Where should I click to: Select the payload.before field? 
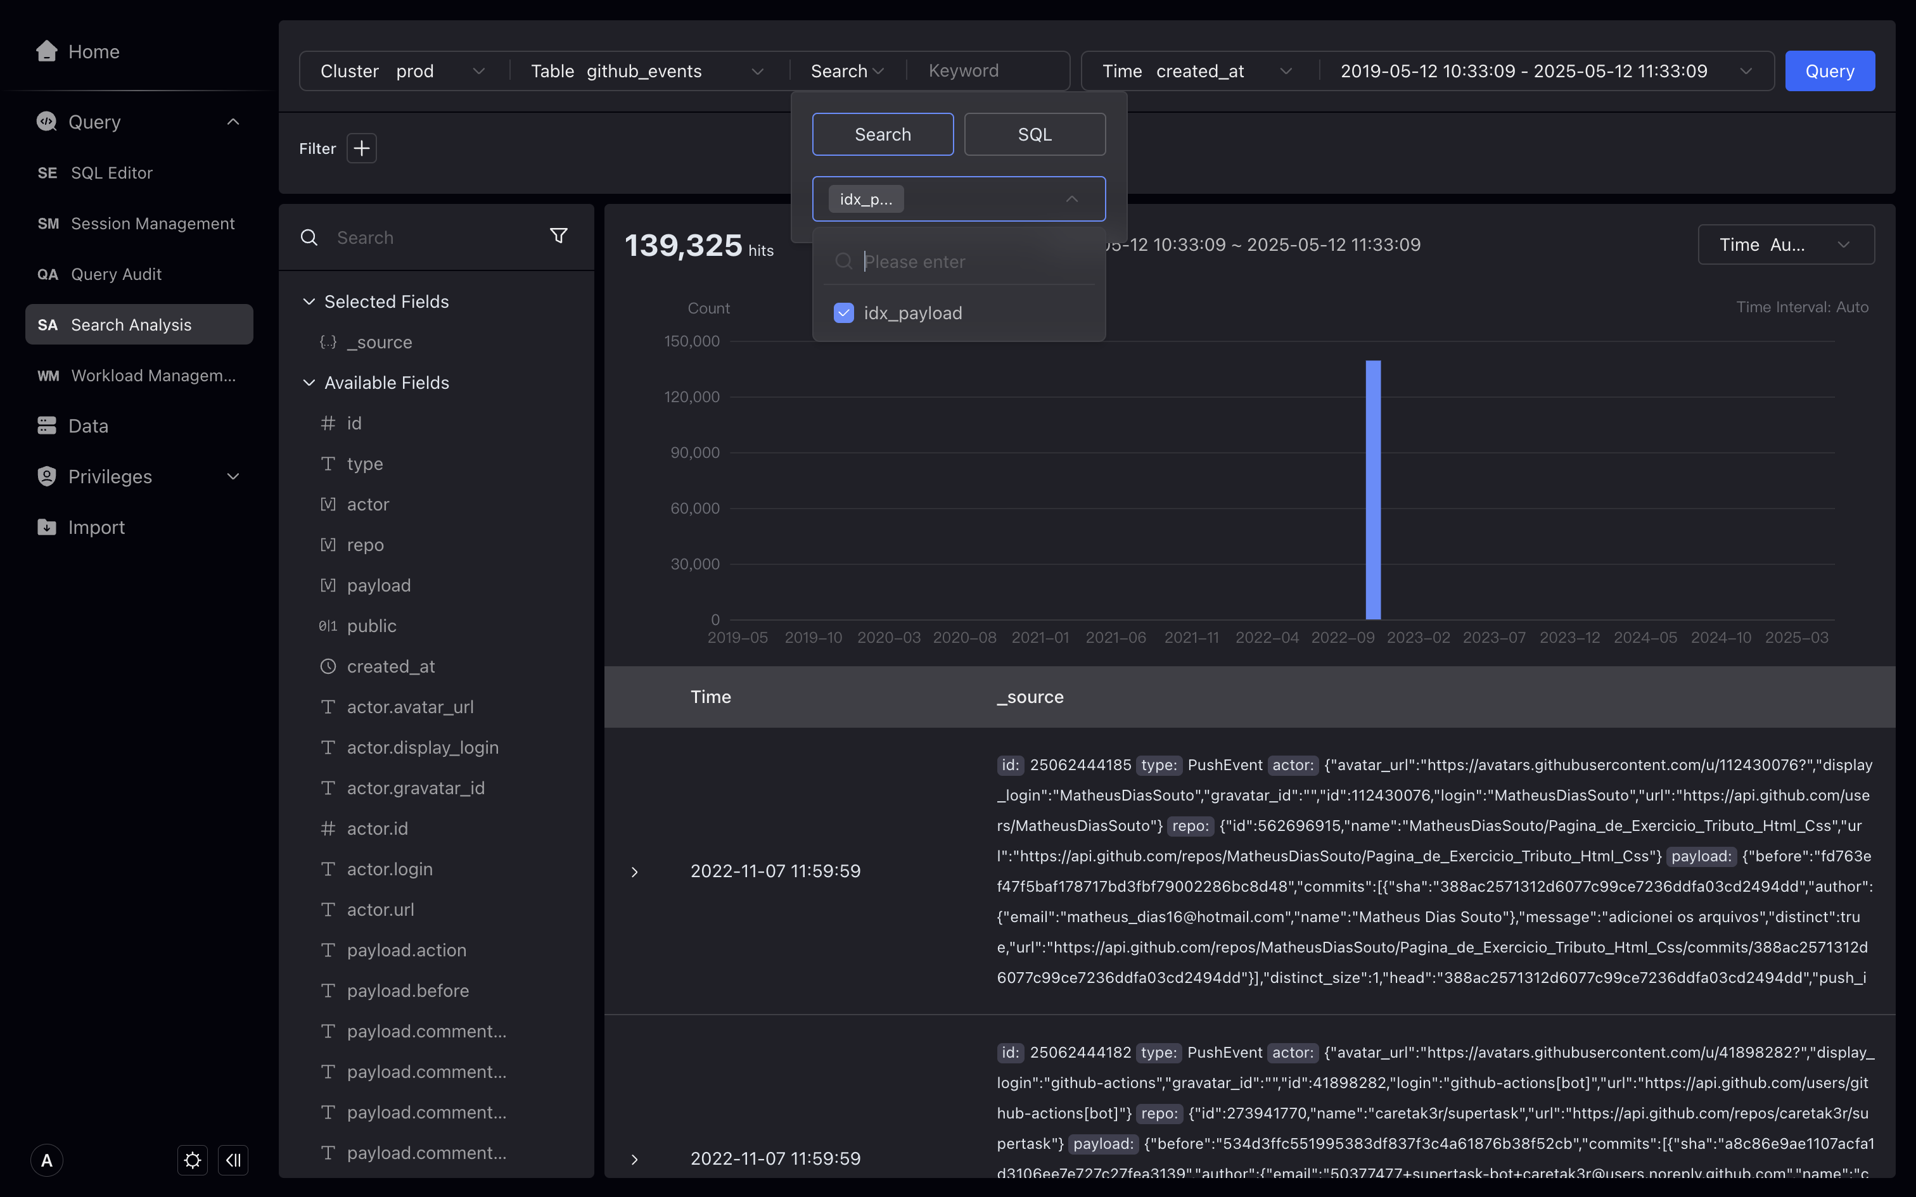[408, 991]
